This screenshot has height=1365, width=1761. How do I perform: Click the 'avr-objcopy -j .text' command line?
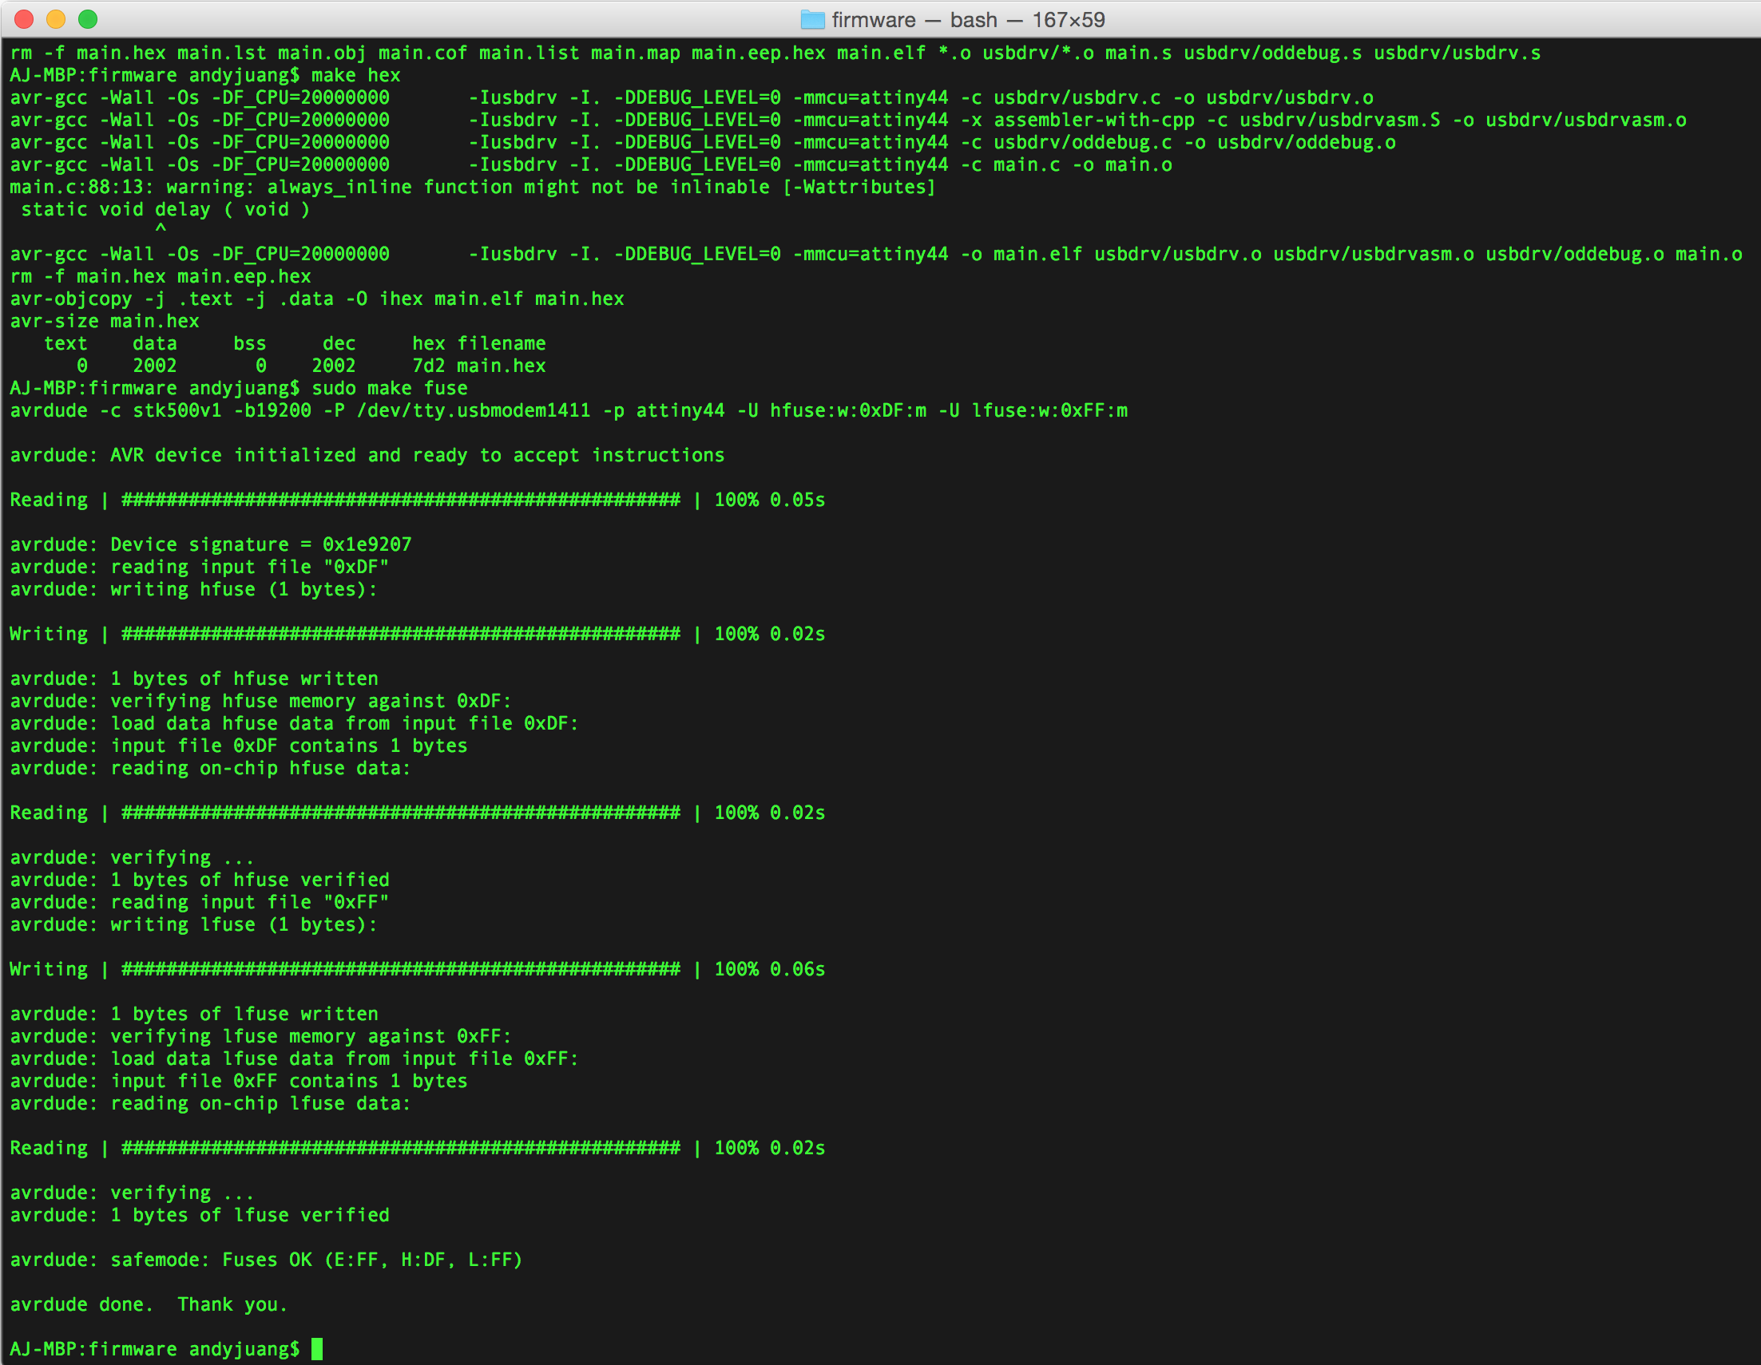[317, 298]
